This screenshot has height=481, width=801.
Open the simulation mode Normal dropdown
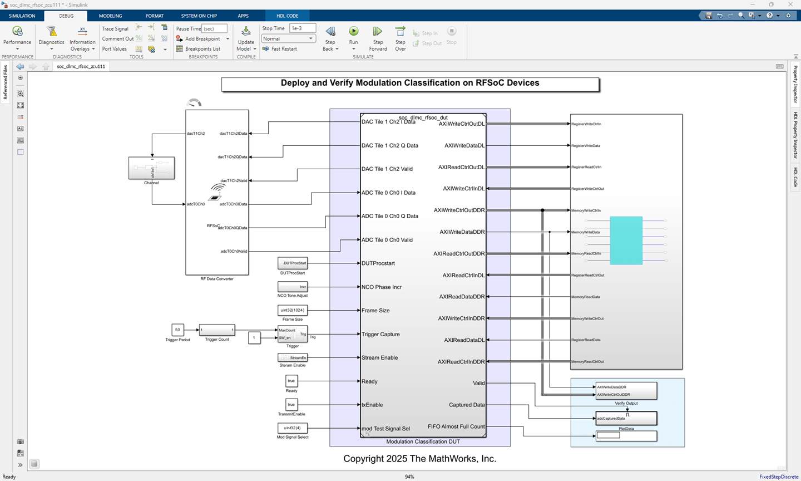click(x=288, y=39)
